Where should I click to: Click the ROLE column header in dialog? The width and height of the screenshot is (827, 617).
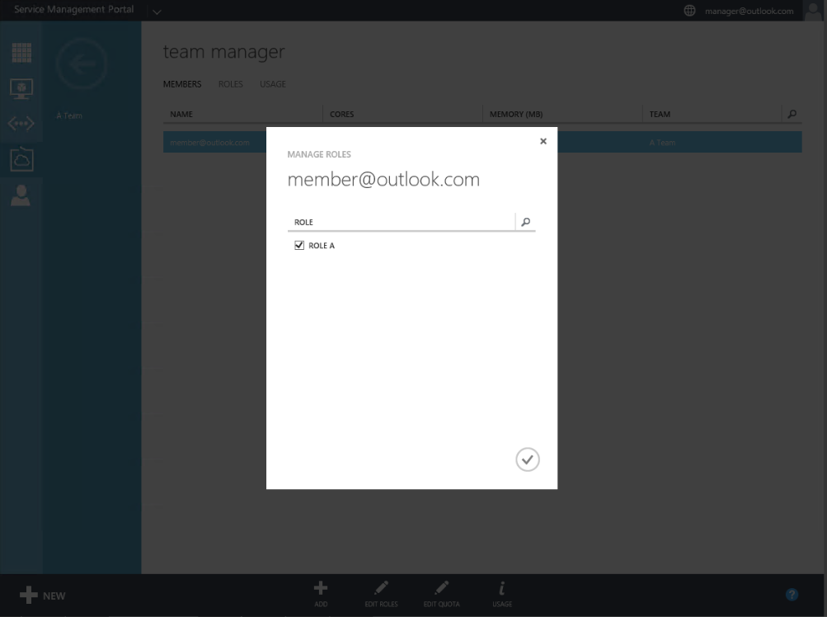[x=303, y=223]
